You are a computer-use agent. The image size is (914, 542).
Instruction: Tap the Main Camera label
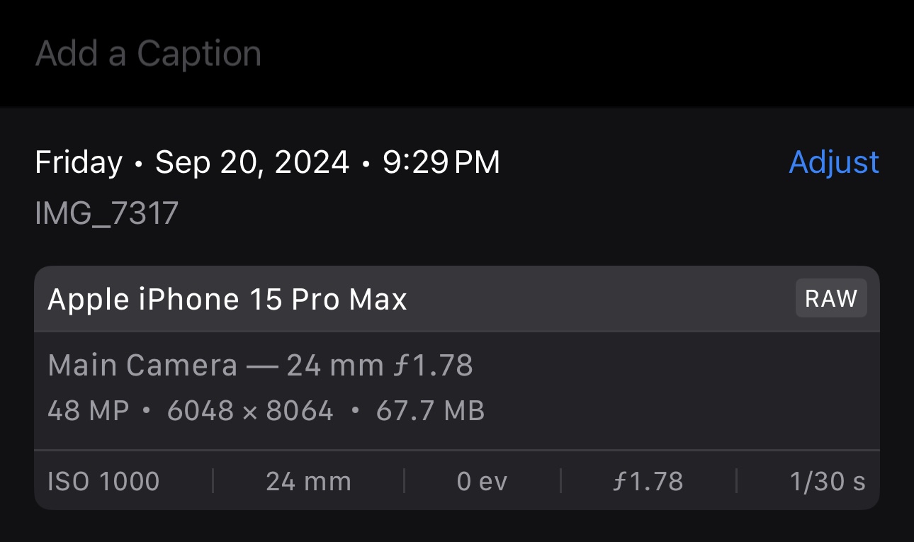142,366
